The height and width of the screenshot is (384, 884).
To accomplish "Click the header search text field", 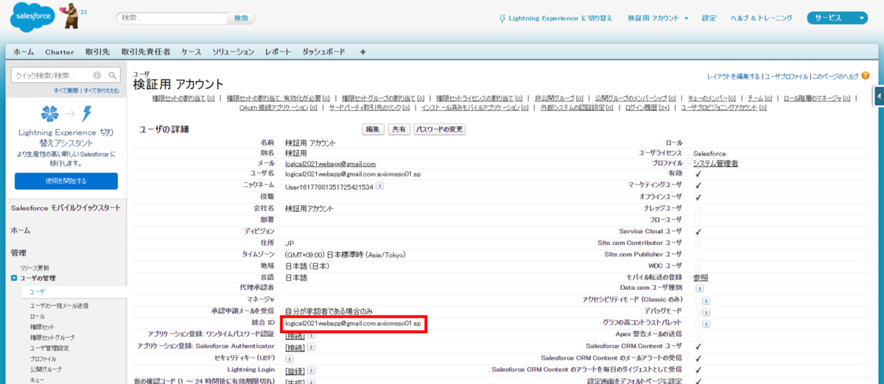I will (x=172, y=18).
